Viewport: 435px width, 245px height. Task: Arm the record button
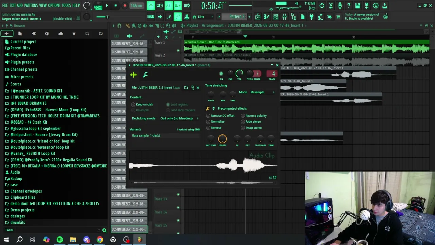pos(125,5)
